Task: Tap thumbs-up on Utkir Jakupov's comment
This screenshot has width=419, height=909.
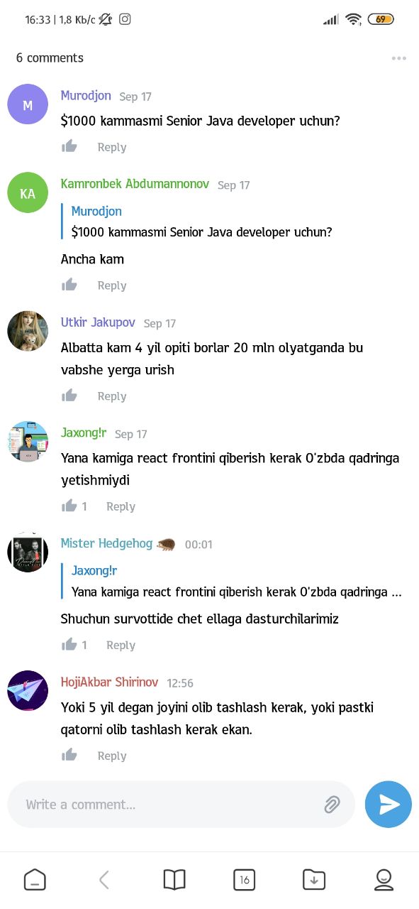Action: 69,396
